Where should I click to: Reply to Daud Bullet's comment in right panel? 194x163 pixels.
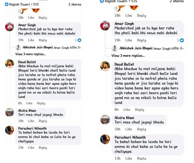point(139,110)
